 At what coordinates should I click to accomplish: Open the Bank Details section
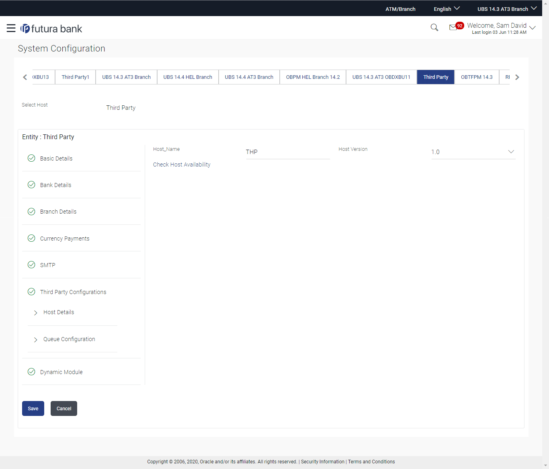tap(55, 185)
